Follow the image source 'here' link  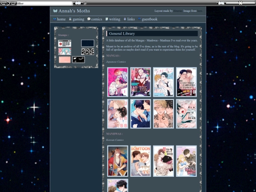[200, 11]
